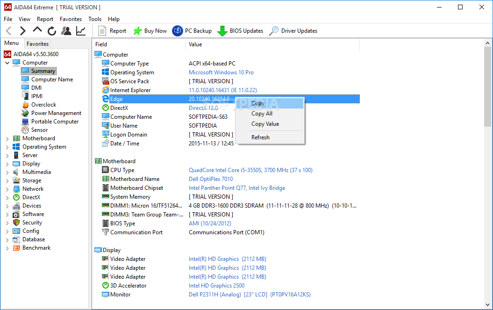Click the Dell P2311H monitor link
This screenshot has width=493, height=310.
(x=250, y=295)
